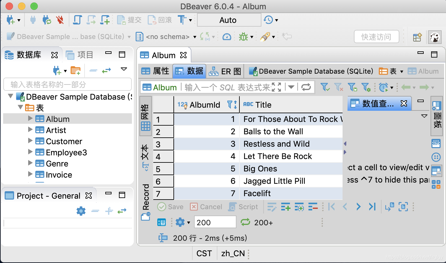The width and height of the screenshot is (446, 263).
Task: Click the 提交 commit button
Action: pos(129,20)
